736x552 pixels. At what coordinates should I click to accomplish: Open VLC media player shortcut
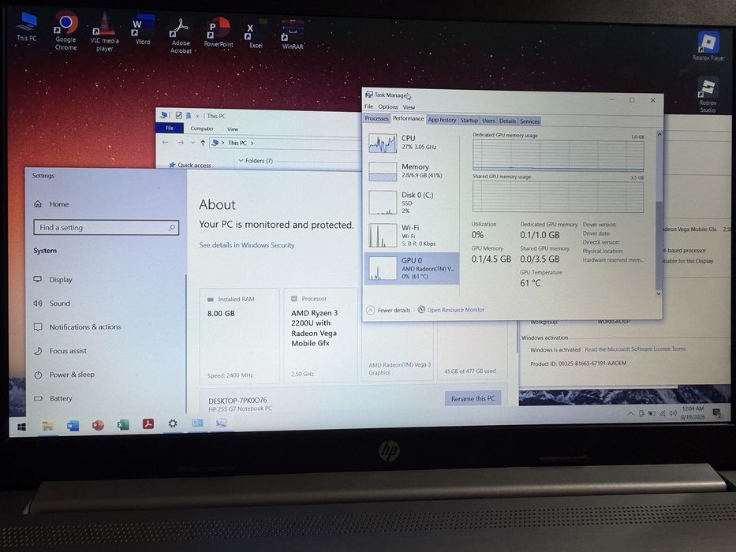tap(104, 32)
